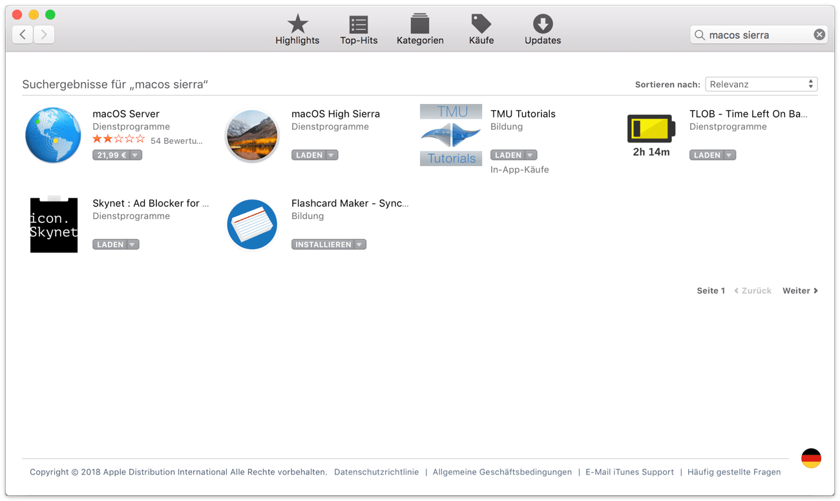Expand INSTALLIEREN arrow for Flashcard Maker
Viewport: 840px width, 501px height.
pos(360,245)
